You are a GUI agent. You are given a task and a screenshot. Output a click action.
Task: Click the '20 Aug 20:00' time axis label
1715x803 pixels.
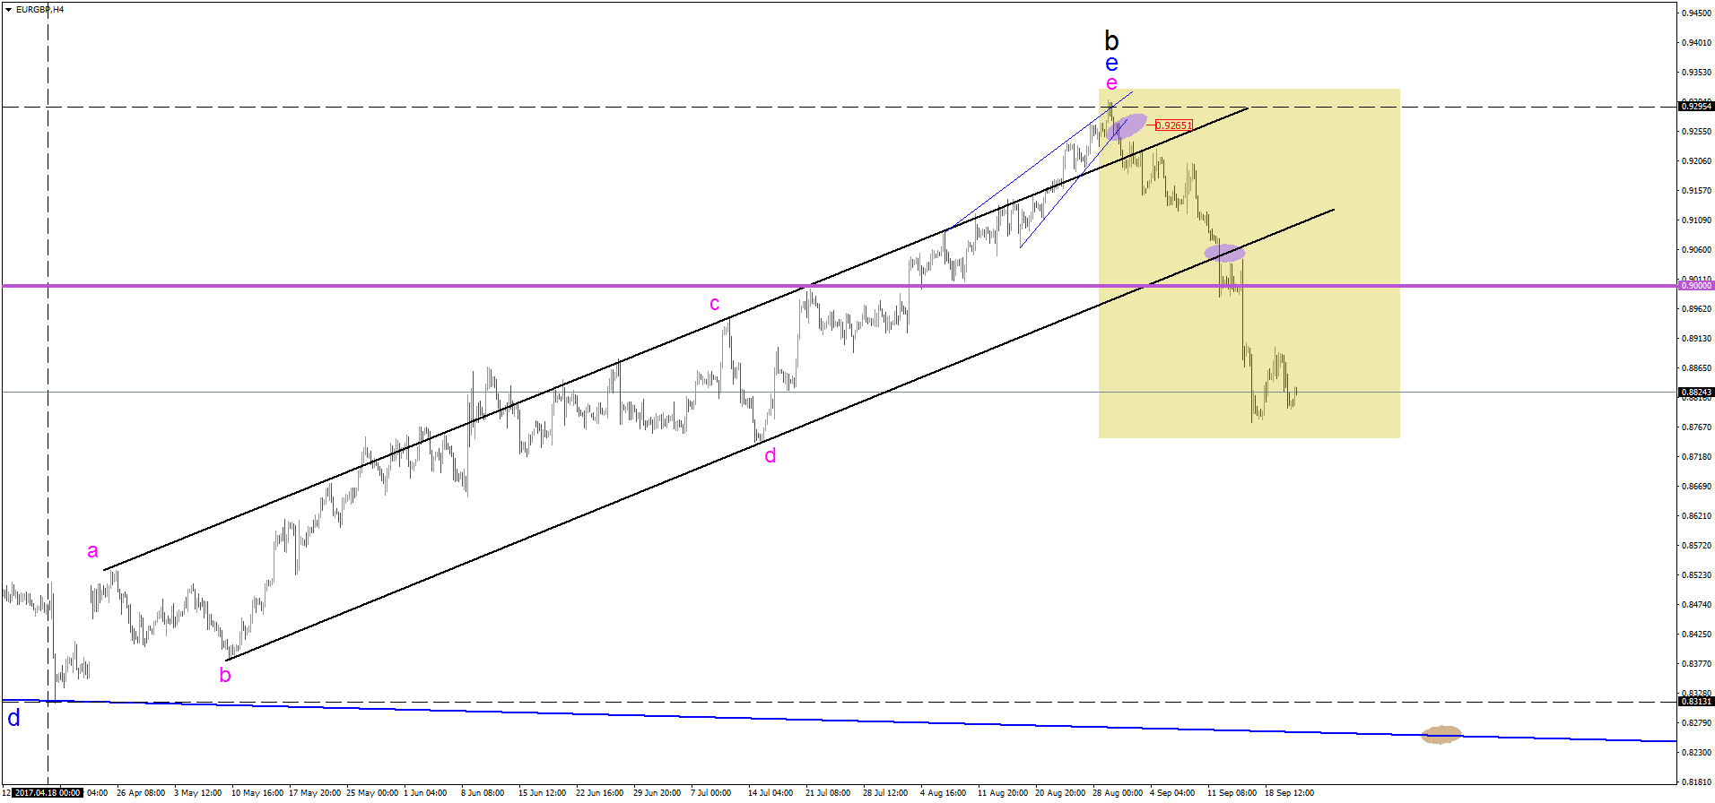1060,793
